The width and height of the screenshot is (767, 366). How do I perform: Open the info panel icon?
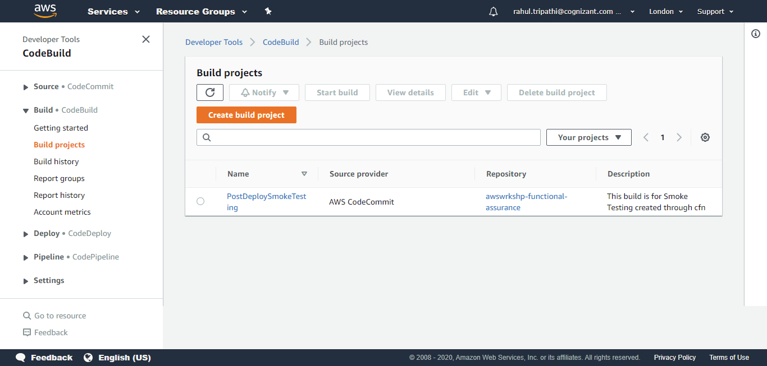(756, 34)
